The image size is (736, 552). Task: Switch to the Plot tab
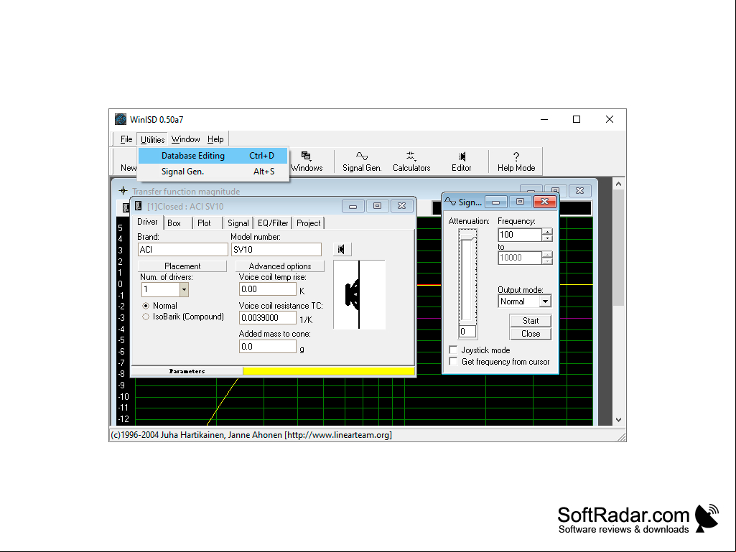point(204,223)
